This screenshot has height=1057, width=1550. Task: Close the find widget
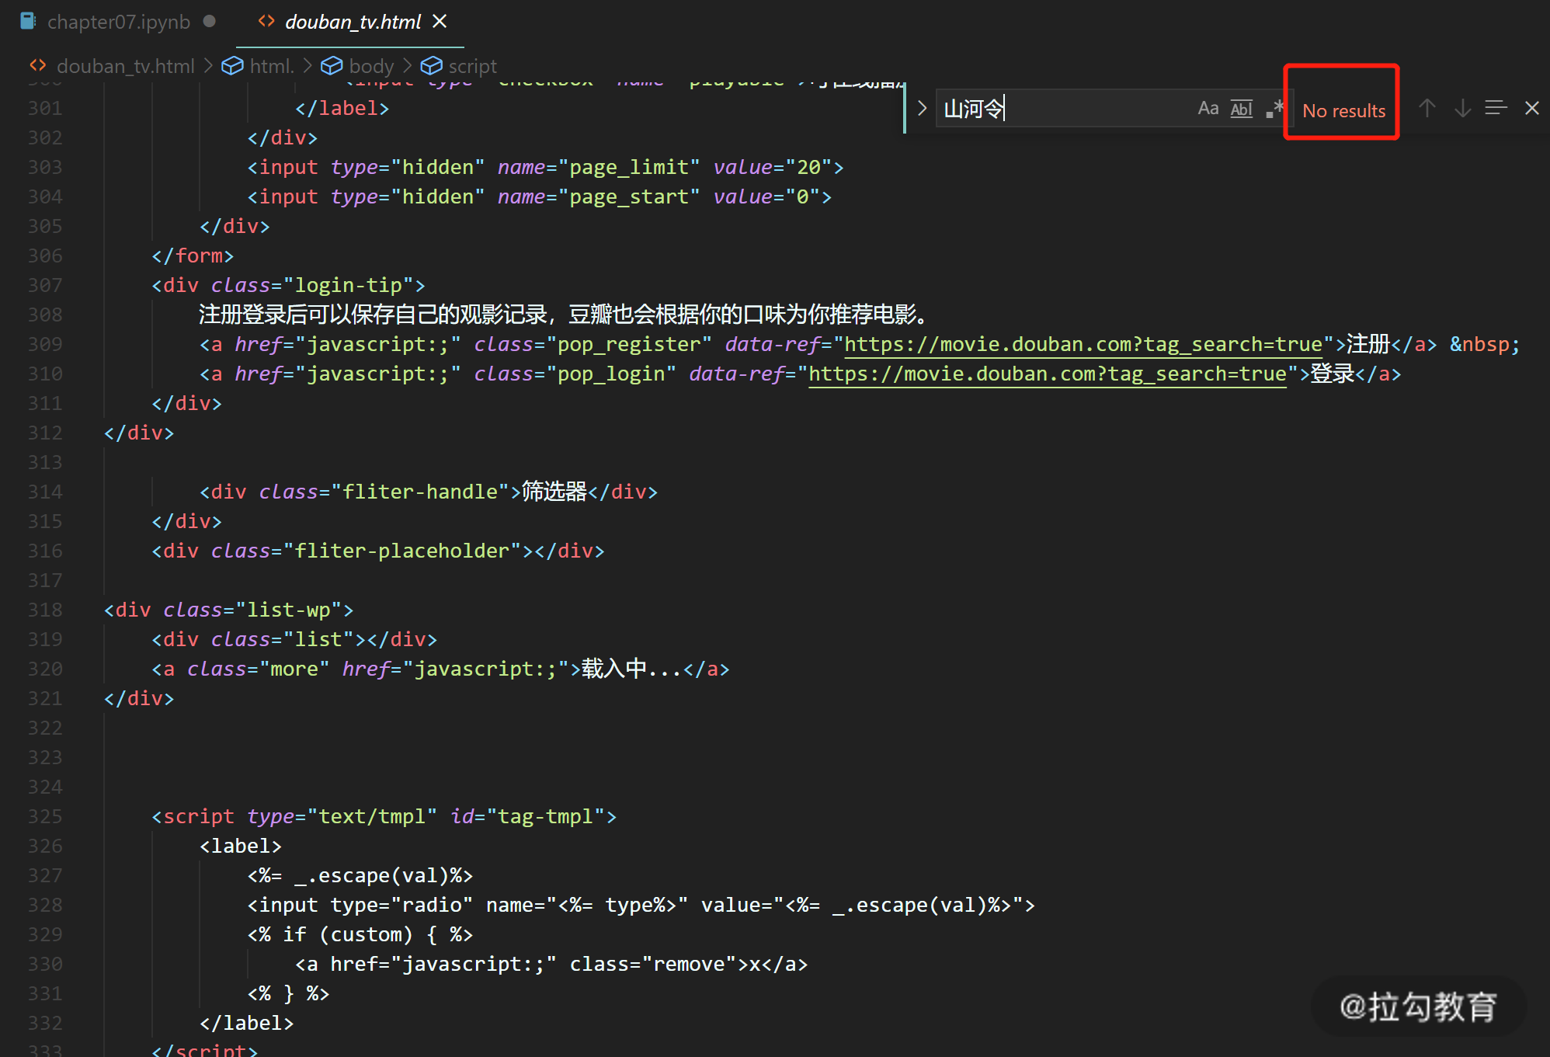tap(1531, 109)
